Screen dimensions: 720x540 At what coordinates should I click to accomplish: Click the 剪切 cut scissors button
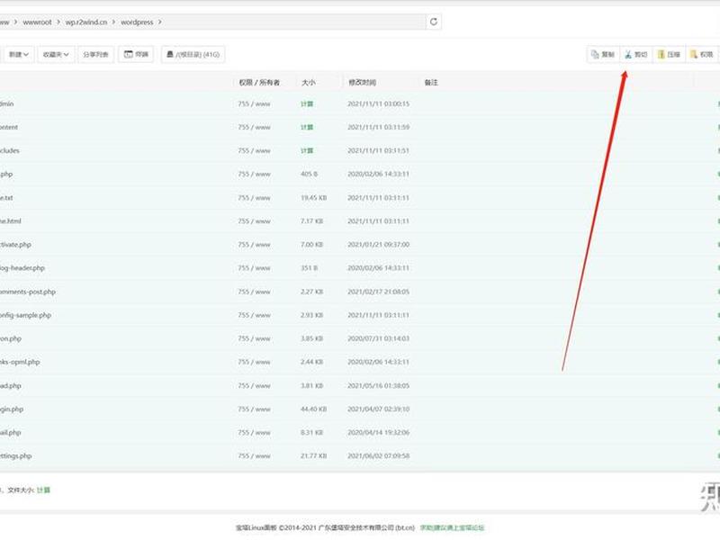(x=635, y=55)
